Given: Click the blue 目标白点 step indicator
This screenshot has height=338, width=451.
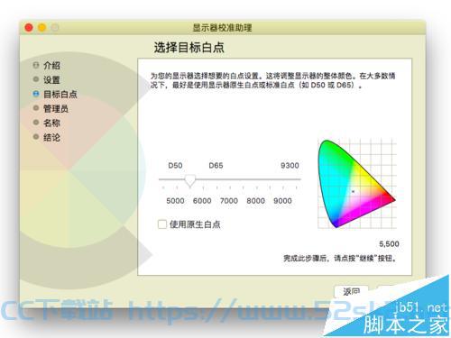Looking at the screenshot, I should [36, 94].
